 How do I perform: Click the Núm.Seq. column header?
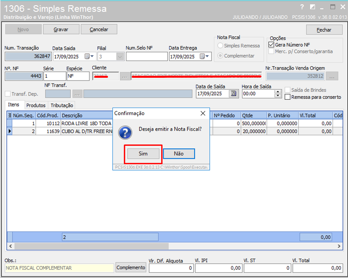(24, 116)
